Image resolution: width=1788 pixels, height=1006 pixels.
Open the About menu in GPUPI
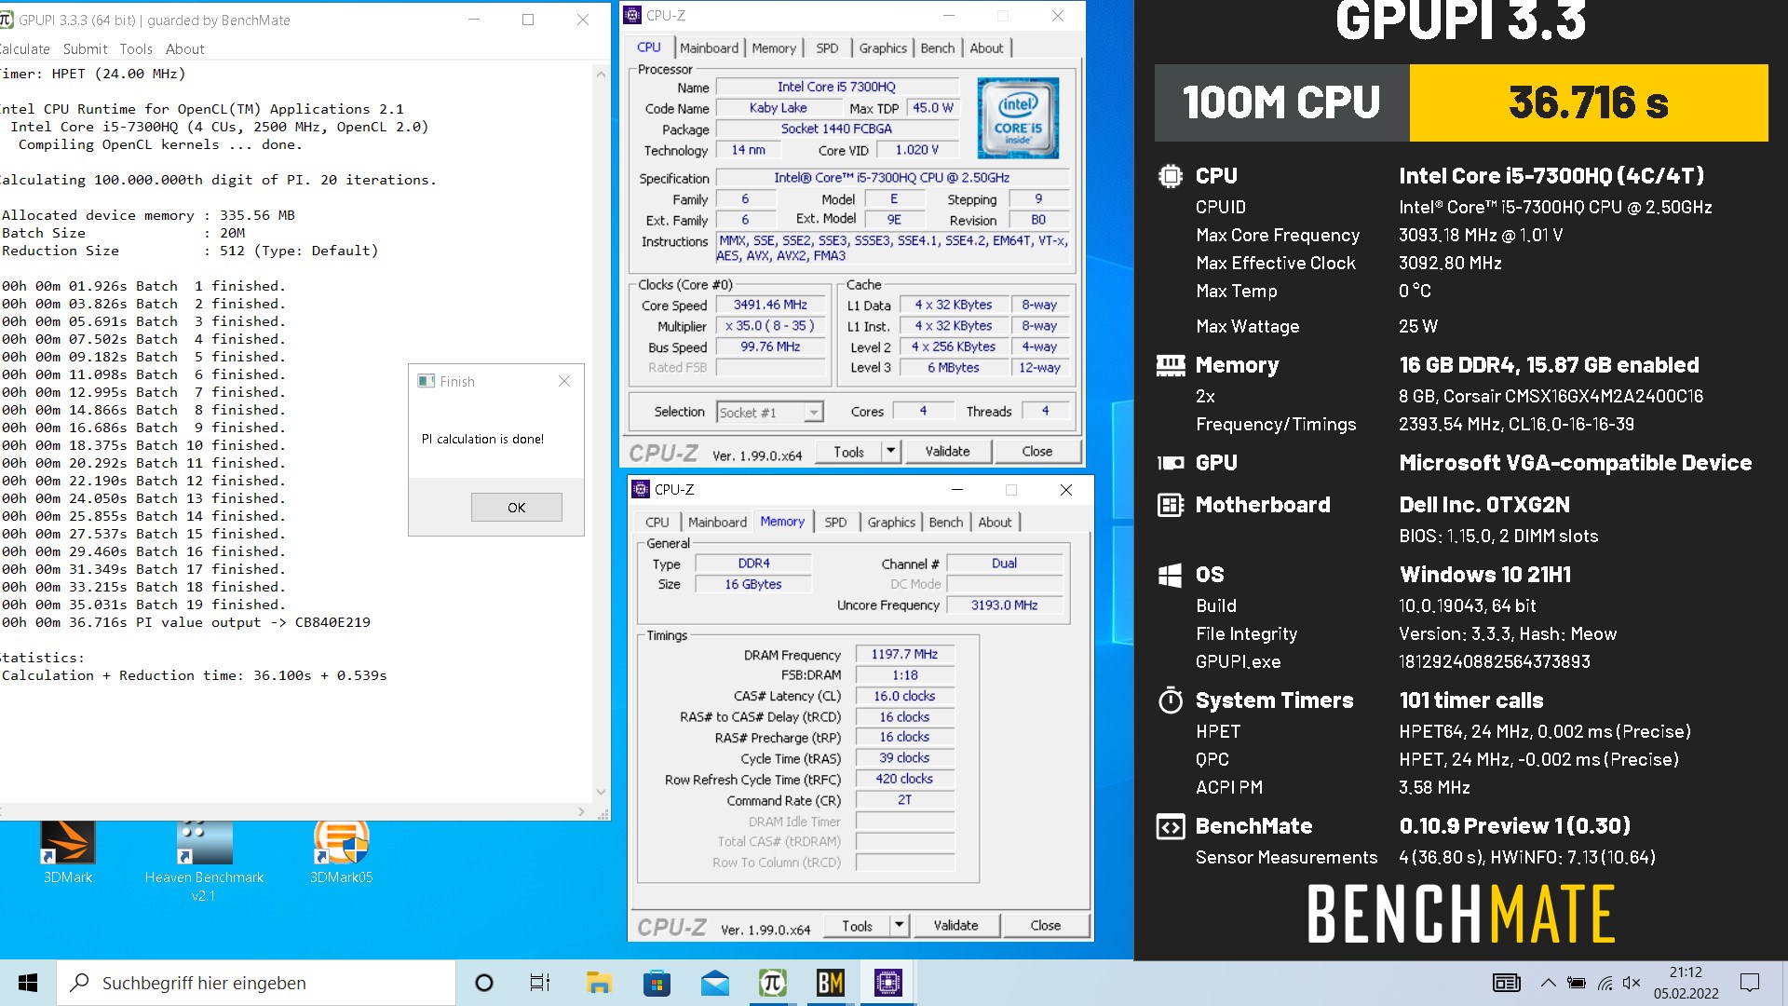tap(184, 48)
